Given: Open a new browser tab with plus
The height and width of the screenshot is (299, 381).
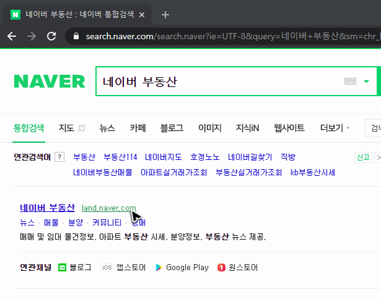Looking at the screenshot, I should (165, 15).
